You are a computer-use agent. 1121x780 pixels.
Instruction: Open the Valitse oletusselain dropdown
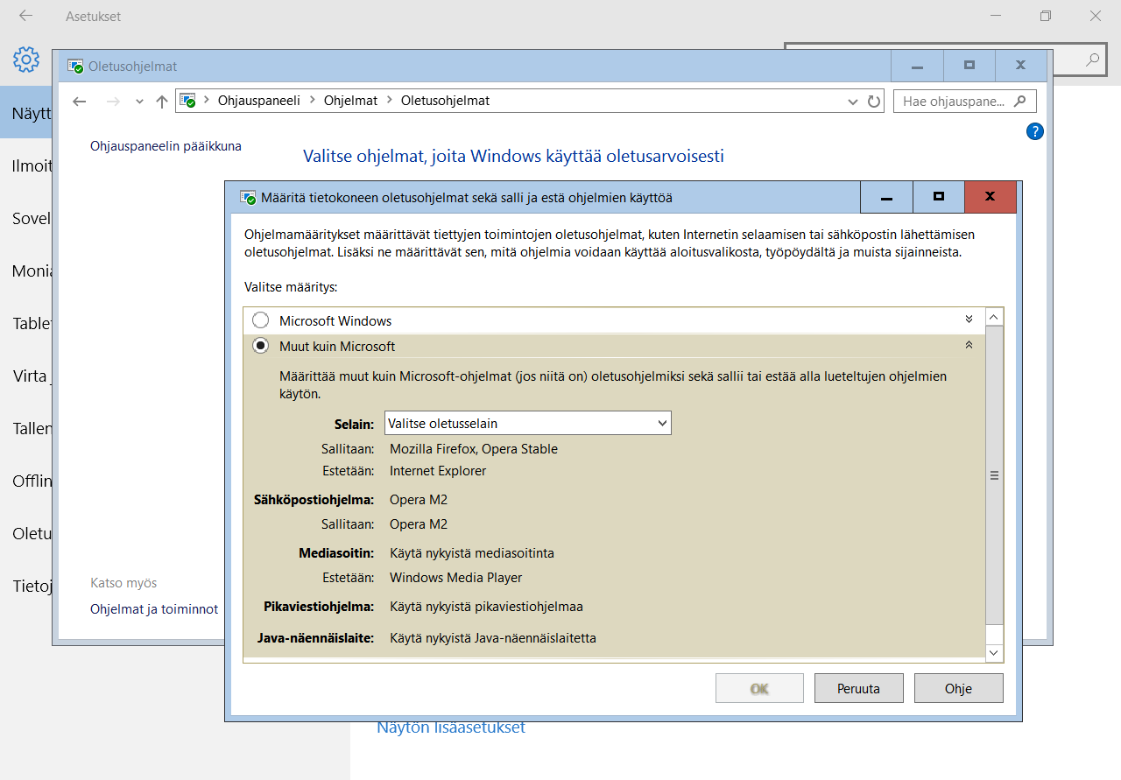click(x=528, y=423)
